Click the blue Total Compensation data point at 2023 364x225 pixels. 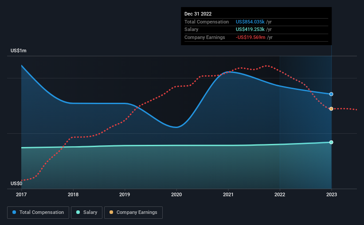tap(331, 94)
